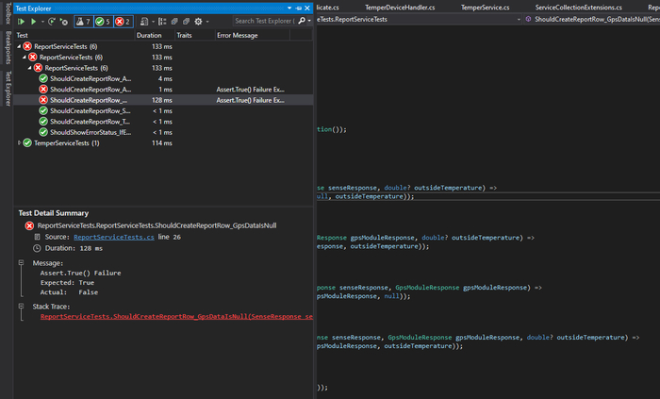Sort tests by the Duration column header
660x399 pixels.
tap(149, 35)
